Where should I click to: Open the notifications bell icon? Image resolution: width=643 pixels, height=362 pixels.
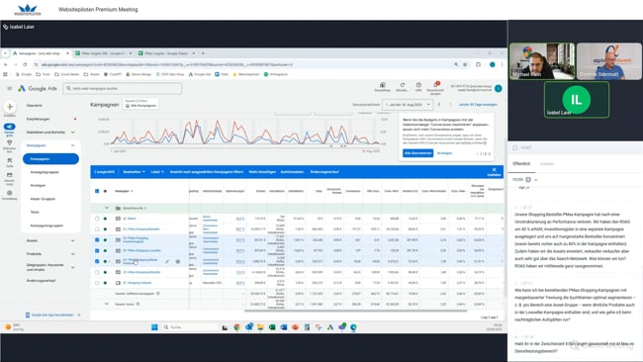click(435, 85)
